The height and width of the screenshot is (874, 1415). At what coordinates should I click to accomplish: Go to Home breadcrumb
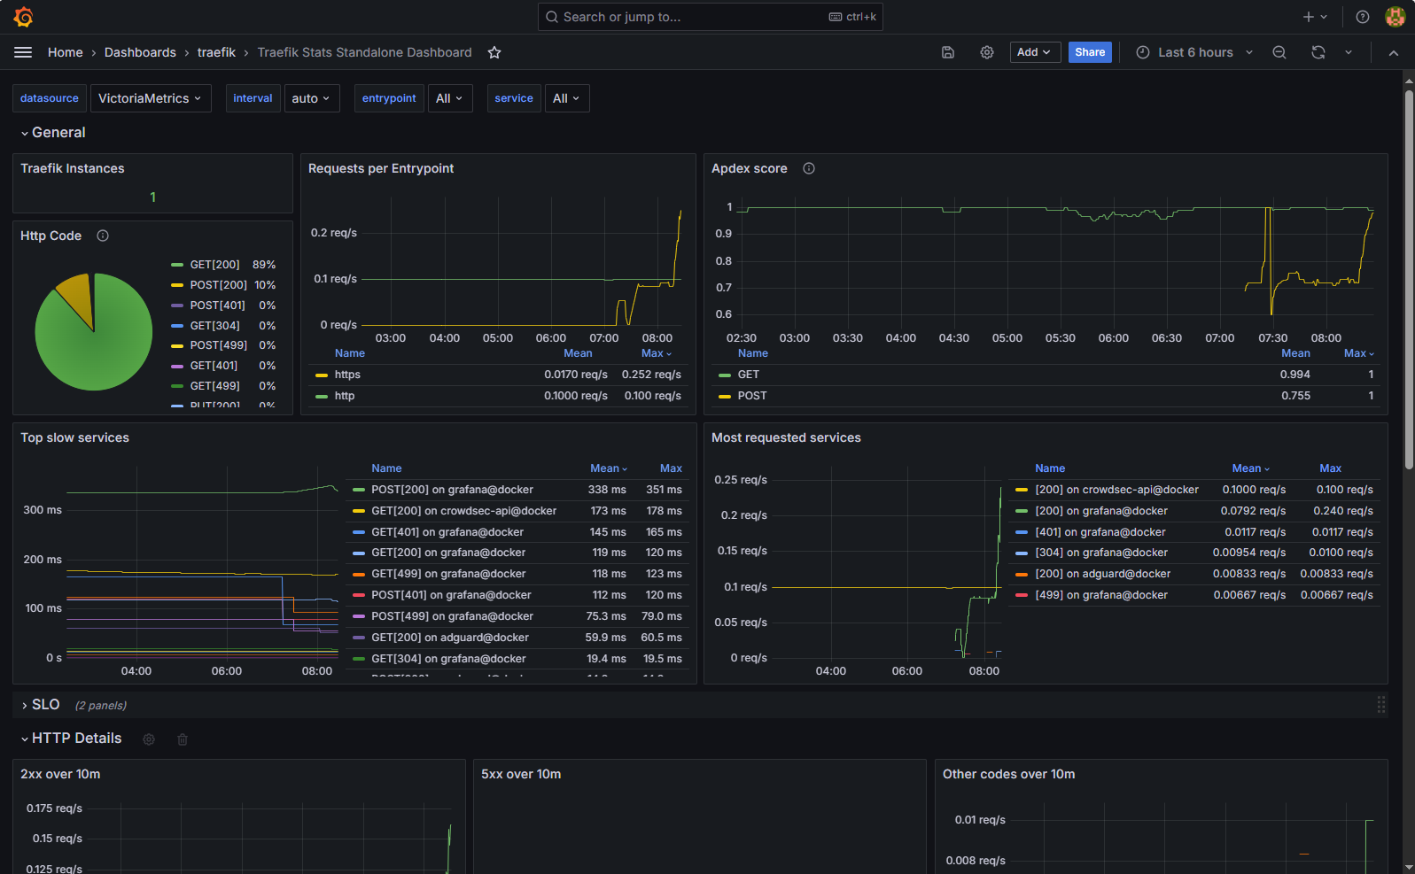coord(66,52)
